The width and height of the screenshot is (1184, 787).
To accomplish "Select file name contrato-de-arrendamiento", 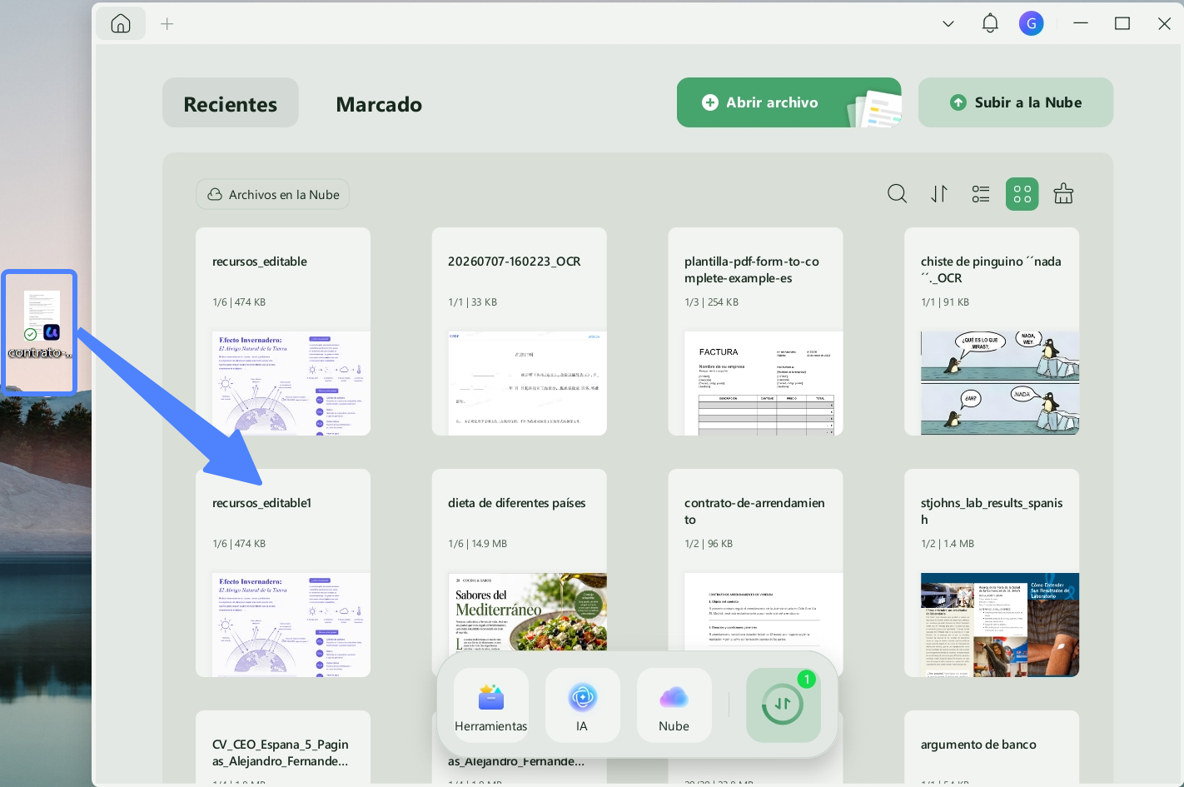I will pyautogui.click(x=754, y=511).
